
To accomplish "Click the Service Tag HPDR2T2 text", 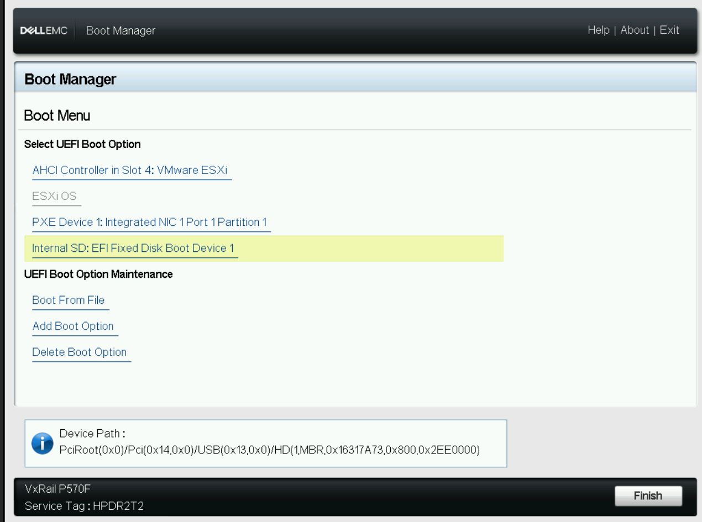I will click(x=85, y=507).
